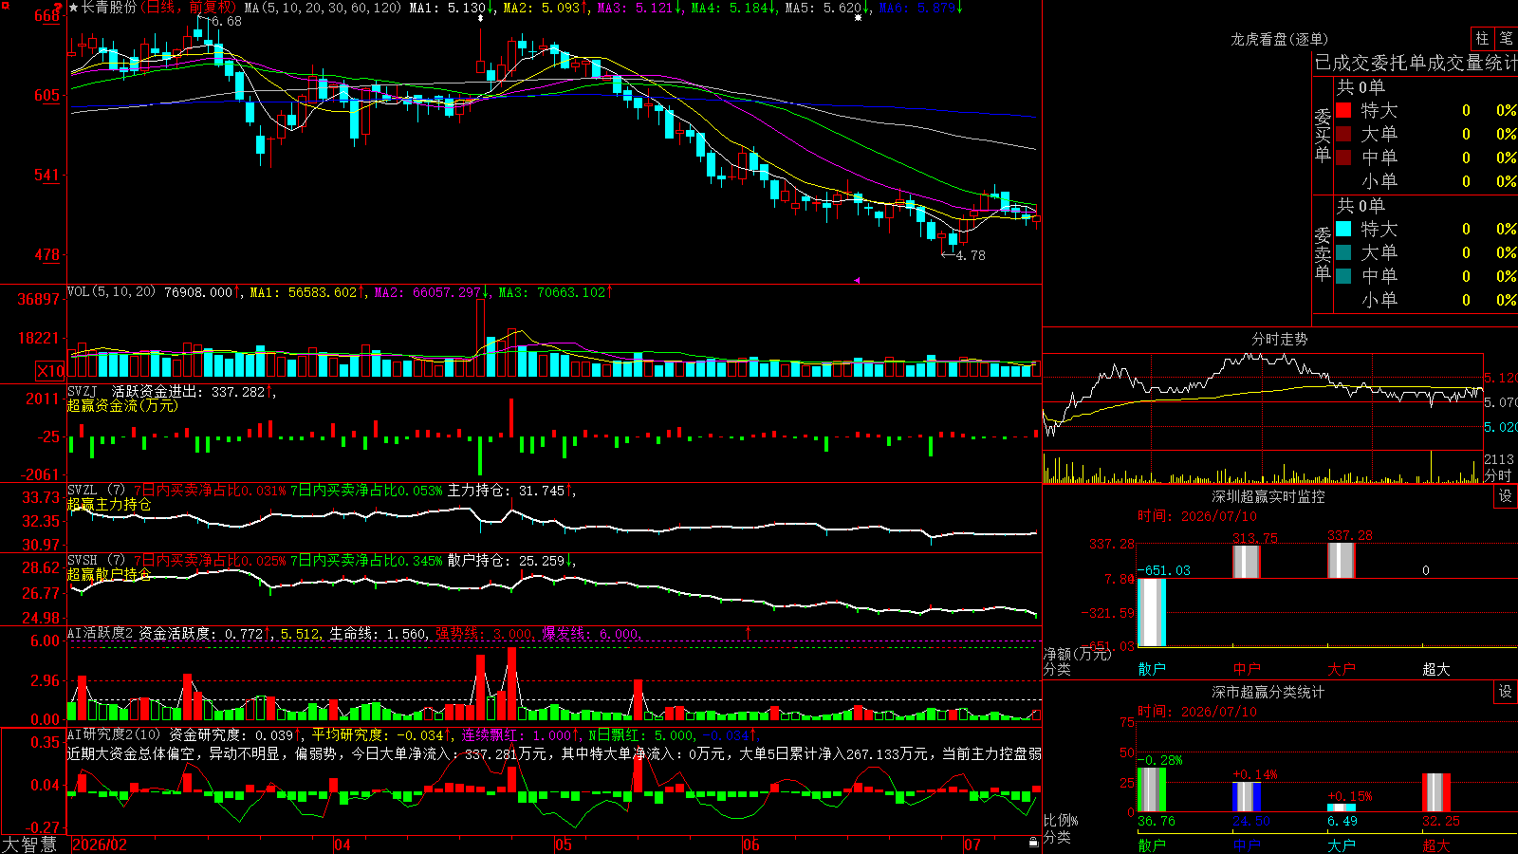Click the SVZL (7) indicator name

tap(96, 491)
